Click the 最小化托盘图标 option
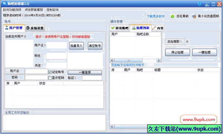This screenshot has height=134, width=223. click(x=209, y=16)
